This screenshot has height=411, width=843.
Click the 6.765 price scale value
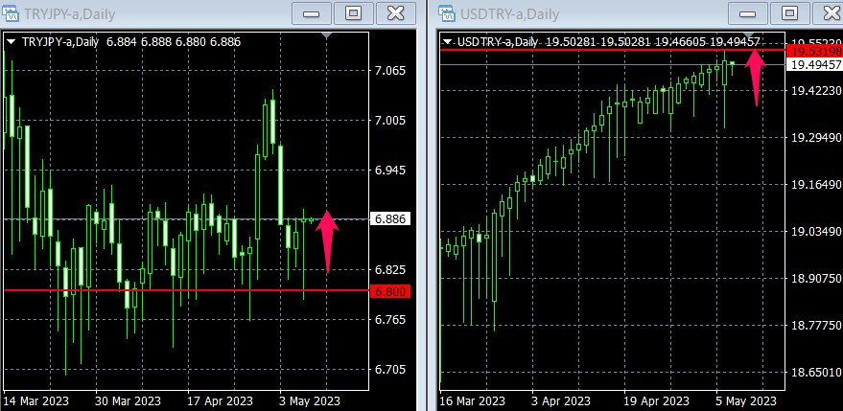pyautogui.click(x=390, y=320)
